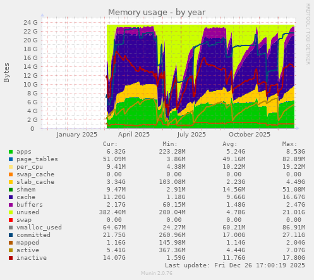The width and height of the screenshot is (314, 280).
Task: Click unused max value '21.01G'
Action: (x=294, y=212)
